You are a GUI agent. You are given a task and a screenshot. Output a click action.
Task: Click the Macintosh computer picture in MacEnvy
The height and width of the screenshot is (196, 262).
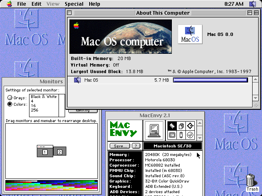(154, 130)
